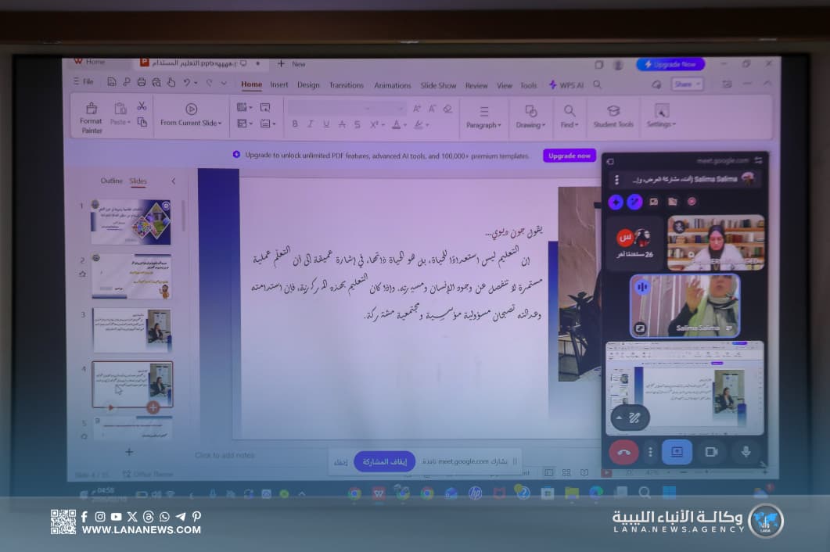Add a new slide with plus button

click(x=129, y=452)
